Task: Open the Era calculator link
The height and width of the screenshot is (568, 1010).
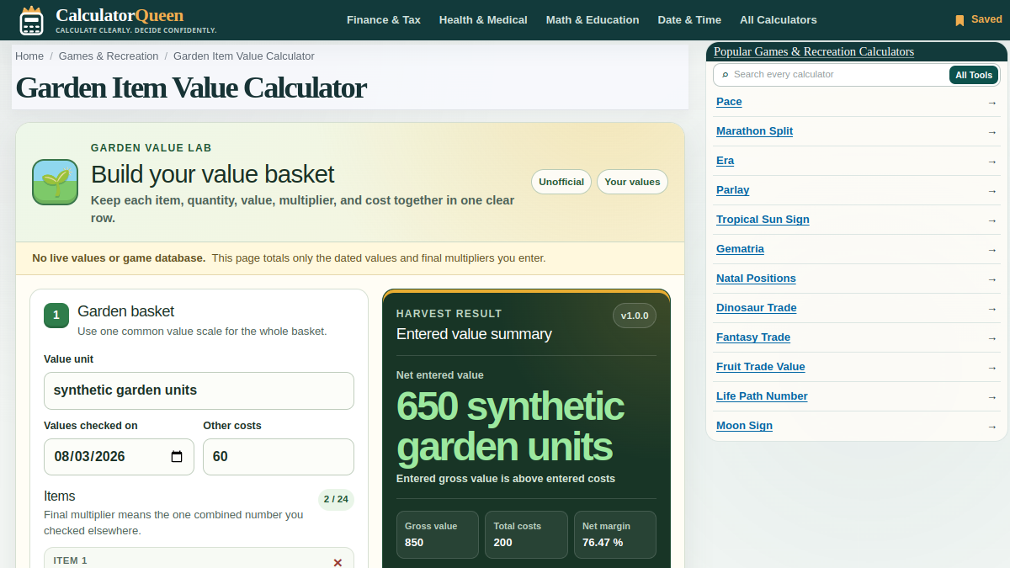Action: pyautogui.click(x=725, y=161)
